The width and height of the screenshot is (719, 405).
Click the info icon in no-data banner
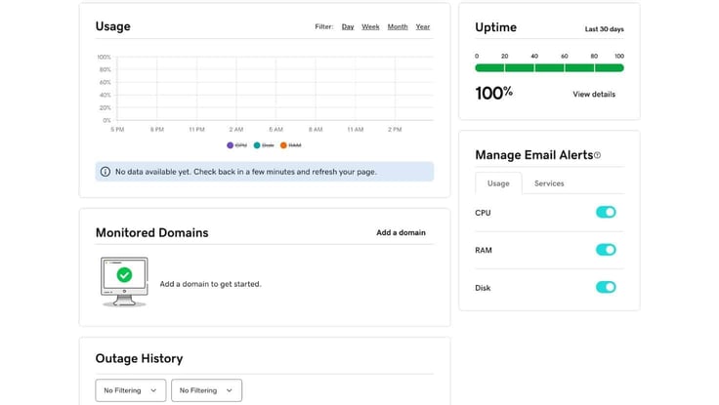click(x=105, y=172)
